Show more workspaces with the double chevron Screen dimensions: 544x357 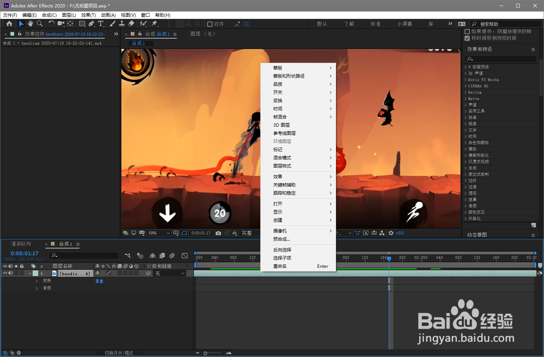[450, 23]
